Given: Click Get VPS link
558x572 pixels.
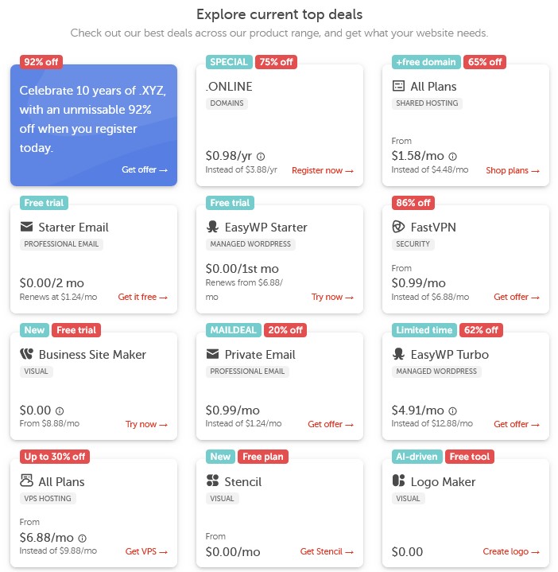Looking at the screenshot, I should point(146,551).
